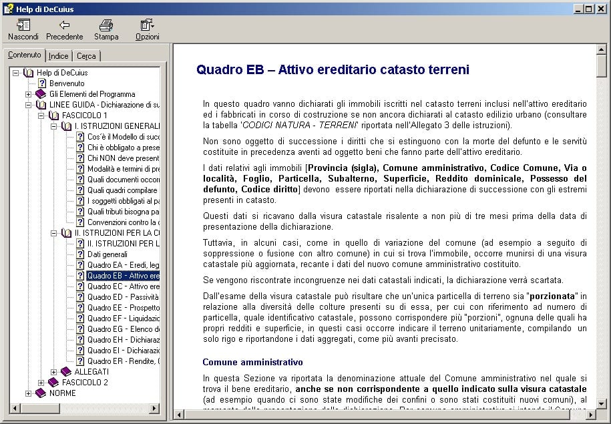Screen dimensions: 611x424
Task: Click the tree pane horizontal scroll thumb
Action: [40, 409]
